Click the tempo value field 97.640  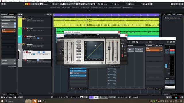(x=135, y=97)
